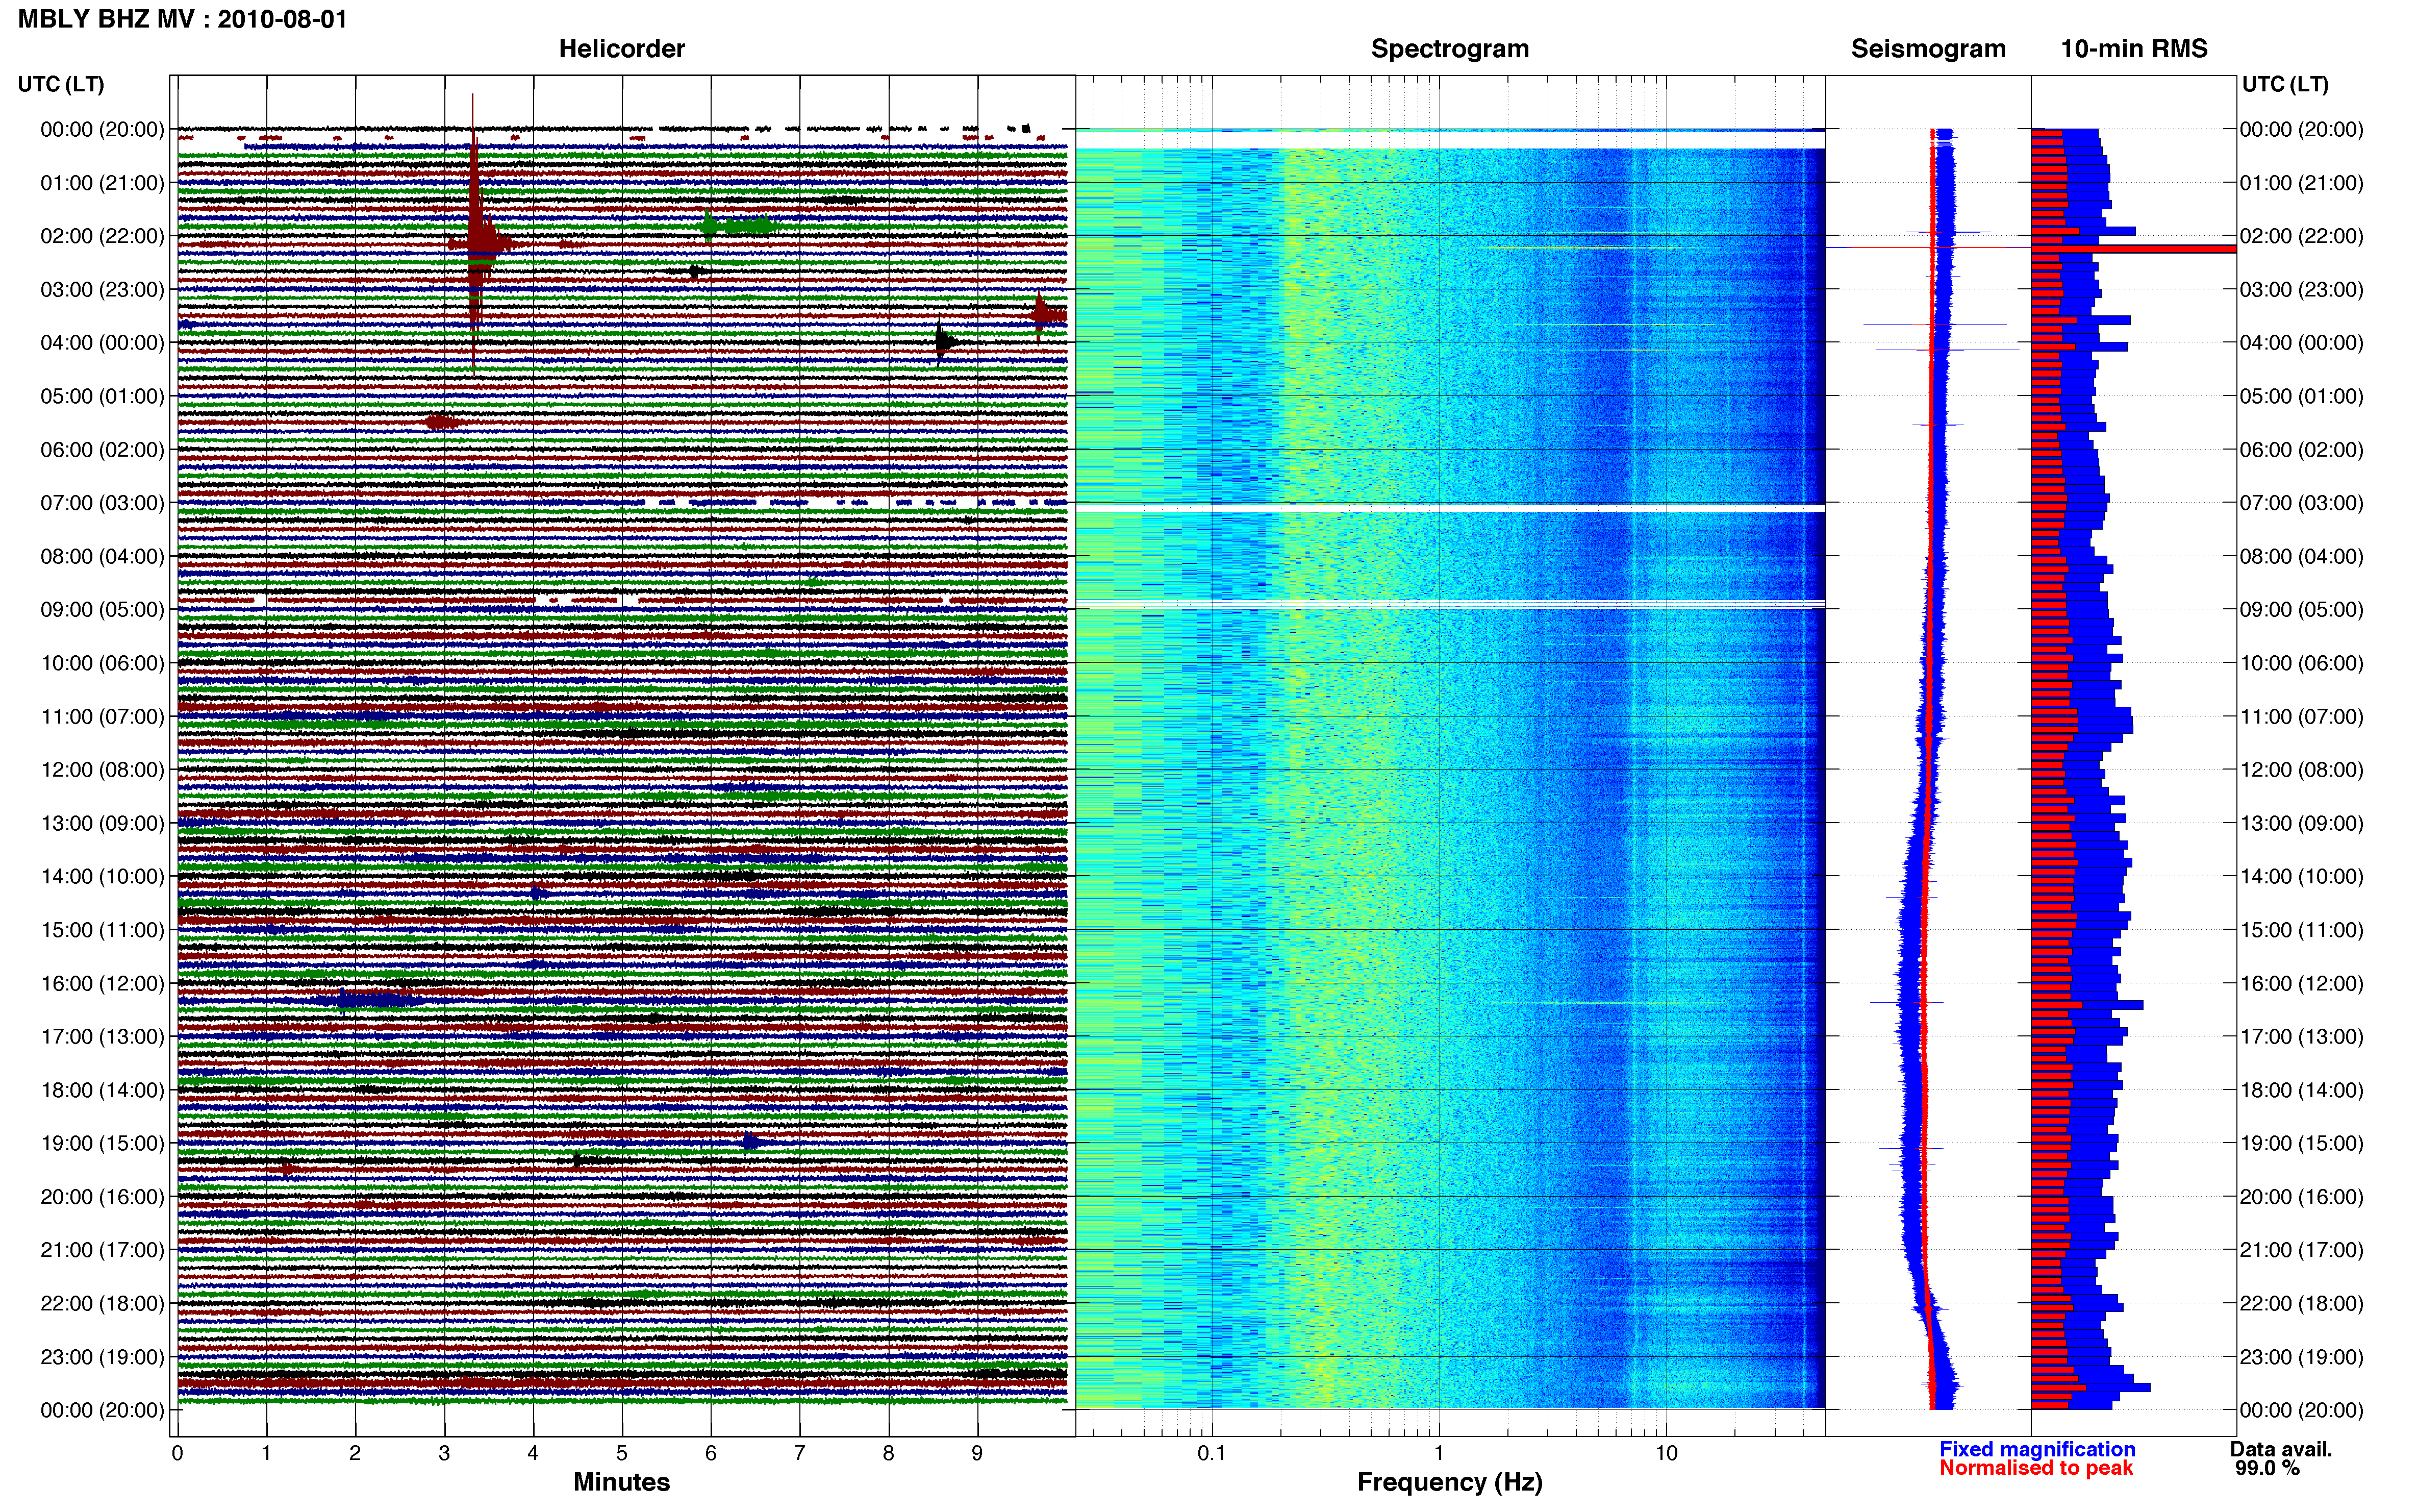Click "UTC (LT)" label beside the RMS panel

pos(2285,84)
